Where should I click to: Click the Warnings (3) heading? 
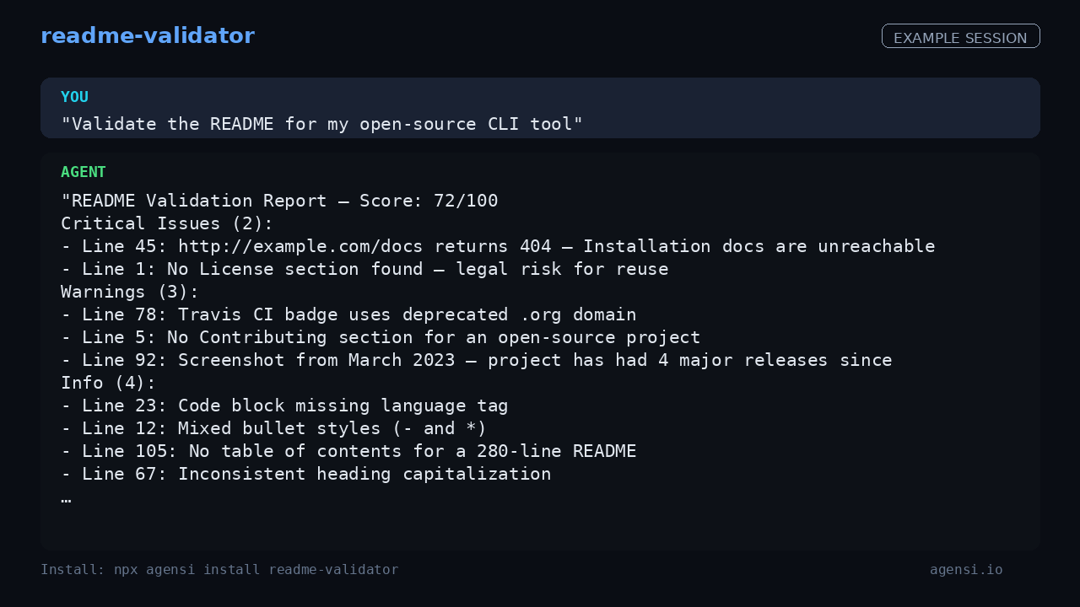point(130,292)
